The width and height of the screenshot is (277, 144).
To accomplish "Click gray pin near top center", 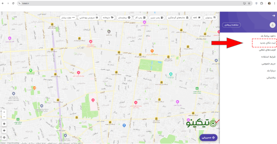I will [x=109, y=32].
